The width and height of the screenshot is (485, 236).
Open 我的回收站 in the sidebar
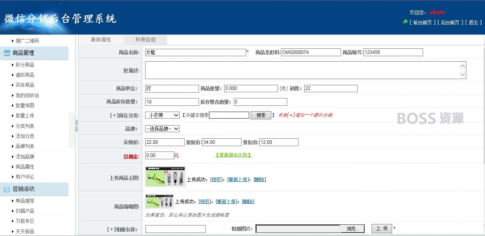click(x=27, y=95)
